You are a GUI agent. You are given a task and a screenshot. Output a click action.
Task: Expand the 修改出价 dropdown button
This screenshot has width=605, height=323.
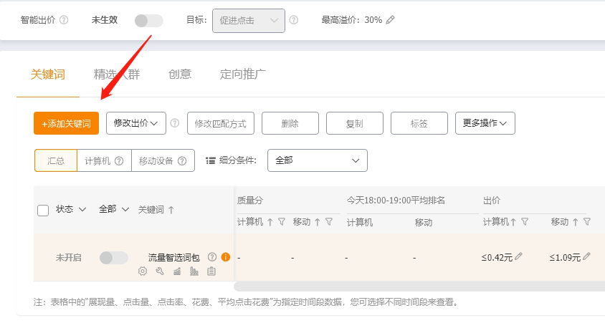136,123
